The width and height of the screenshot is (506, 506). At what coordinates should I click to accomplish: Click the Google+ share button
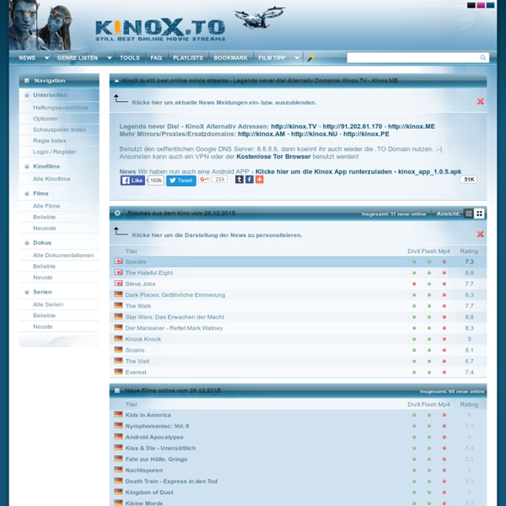click(x=205, y=180)
